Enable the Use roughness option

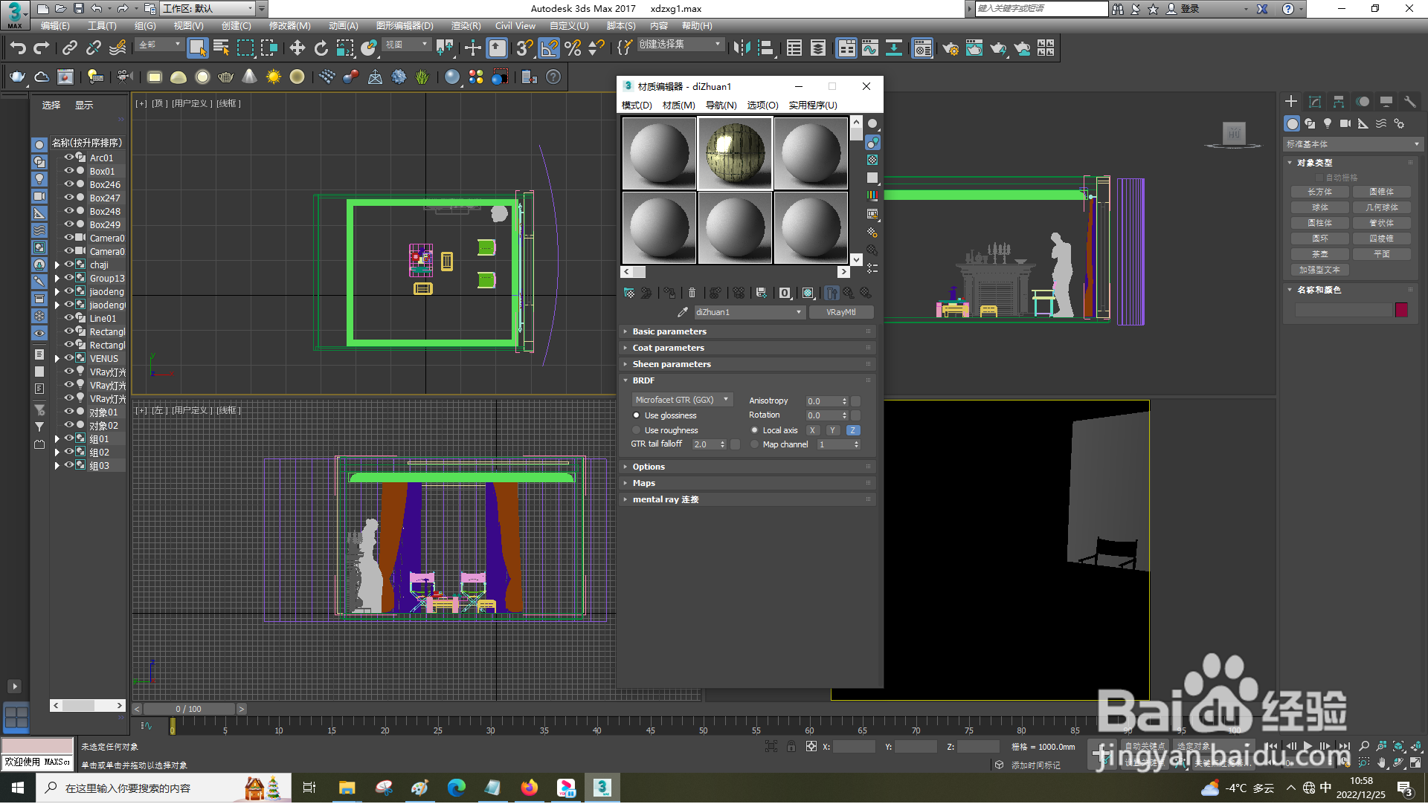tap(637, 430)
